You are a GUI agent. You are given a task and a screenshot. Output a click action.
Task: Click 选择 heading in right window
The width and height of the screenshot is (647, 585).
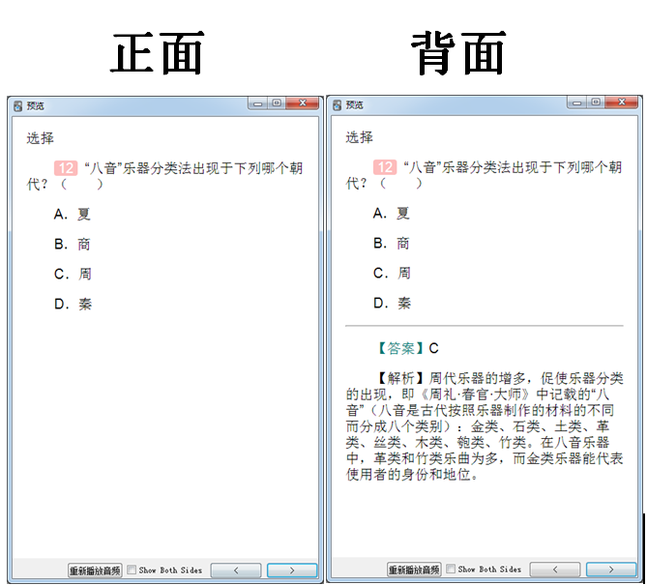point(360,137)
